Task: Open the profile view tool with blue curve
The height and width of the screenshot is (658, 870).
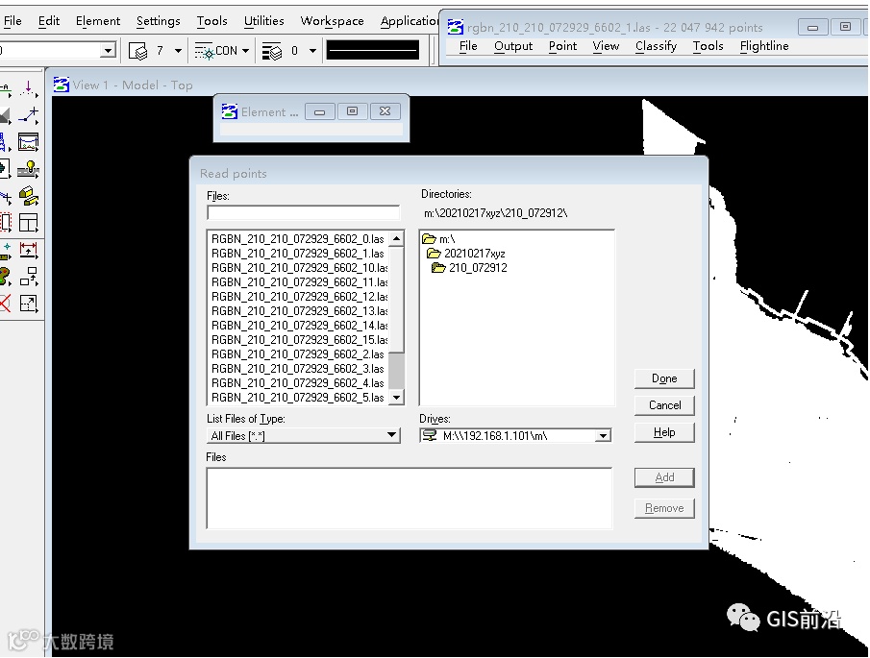Action: point(28,142)
